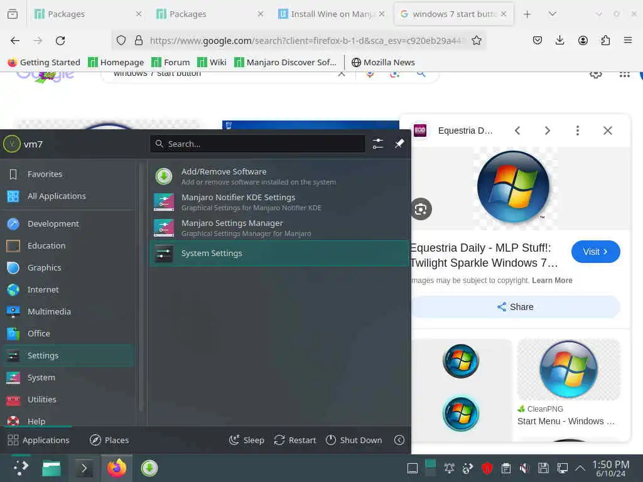Open Save to Pocket icon
643x482 pixels.
click(538, 41)
